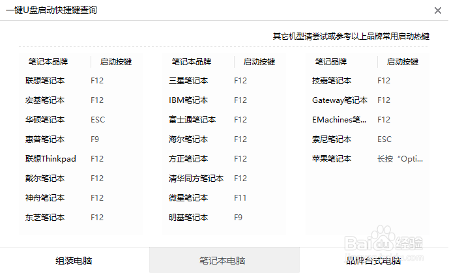Click the dialog title 一键U盘启动快捷键查询

[51, 10]
